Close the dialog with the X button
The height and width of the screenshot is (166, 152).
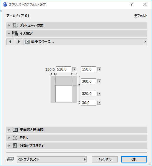(145, 4)
